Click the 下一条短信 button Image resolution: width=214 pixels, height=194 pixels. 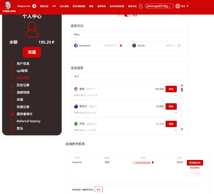195,173
